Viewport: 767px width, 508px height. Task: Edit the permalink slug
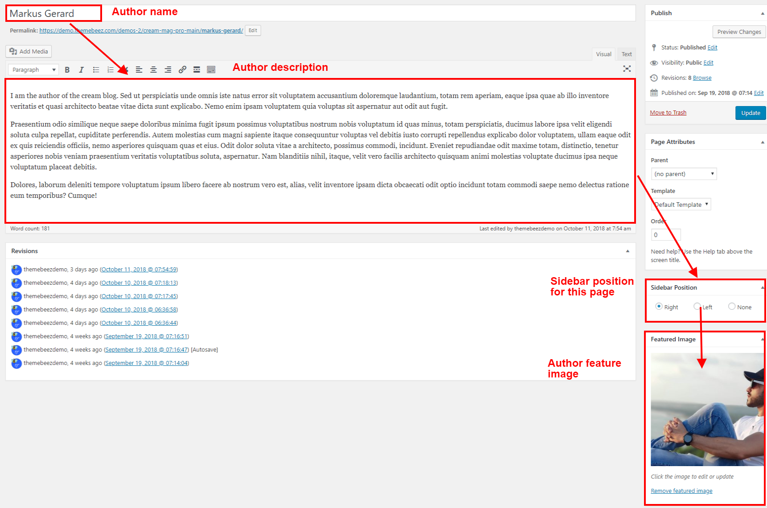coord(253,30)
